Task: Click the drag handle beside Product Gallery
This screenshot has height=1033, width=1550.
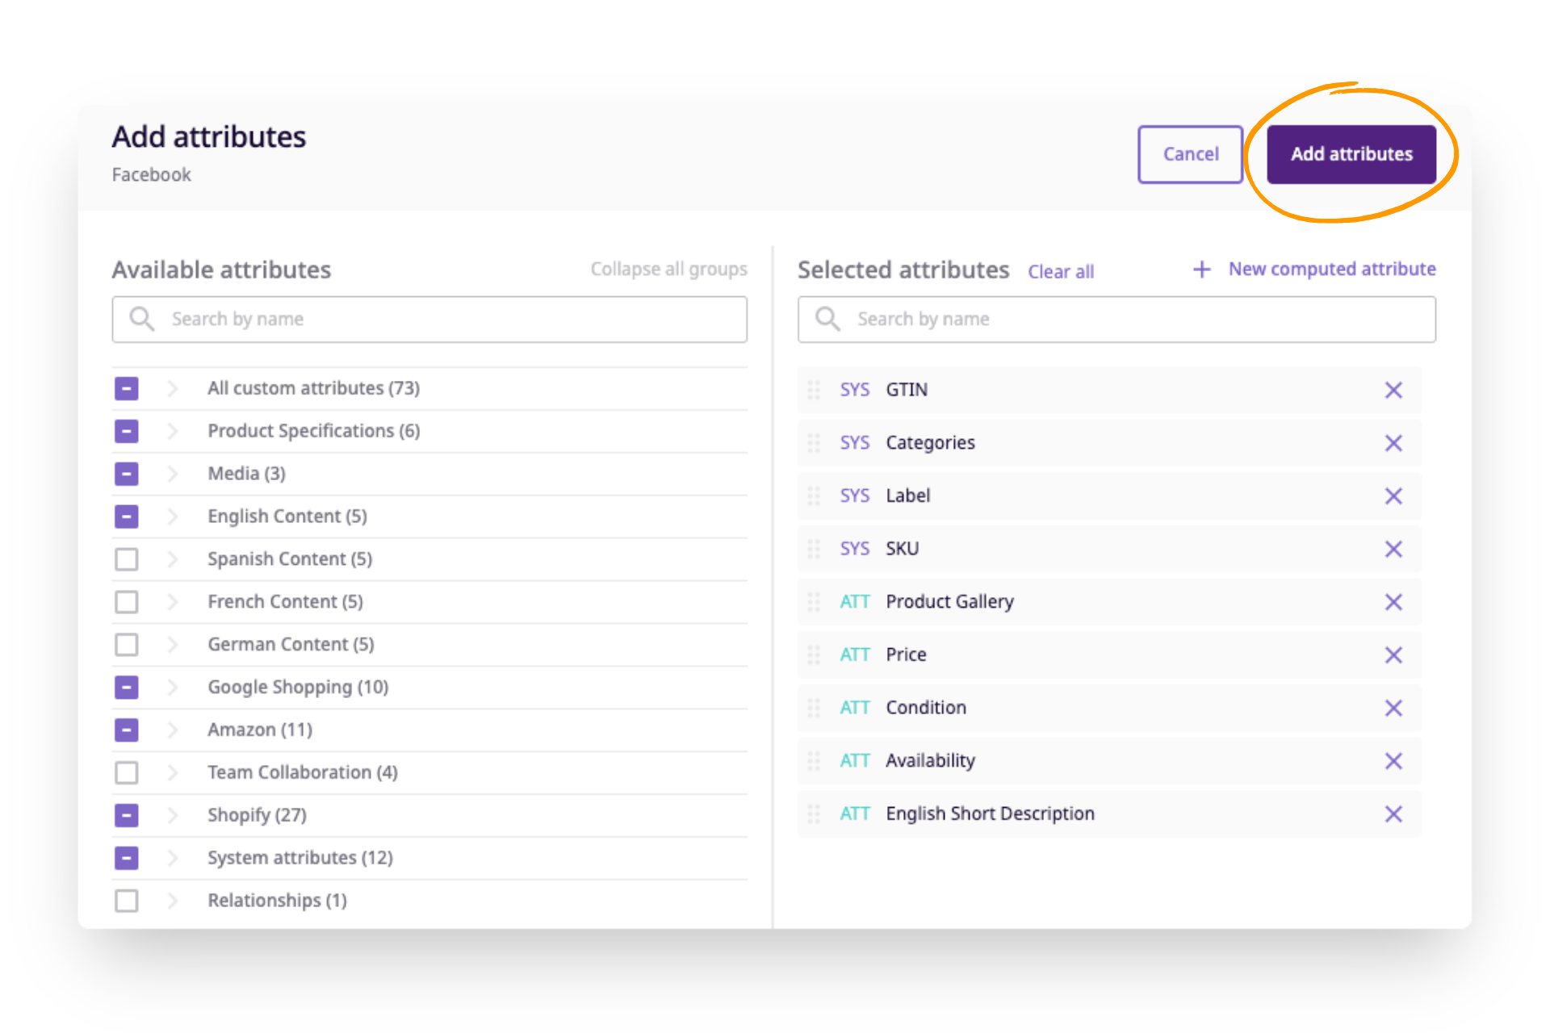Action: click(814, 601)
